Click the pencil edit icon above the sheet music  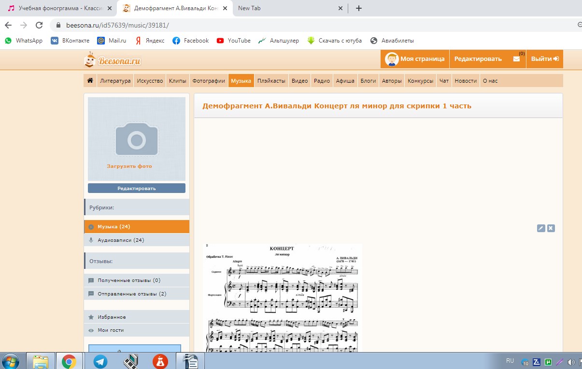tap(541, 228)
